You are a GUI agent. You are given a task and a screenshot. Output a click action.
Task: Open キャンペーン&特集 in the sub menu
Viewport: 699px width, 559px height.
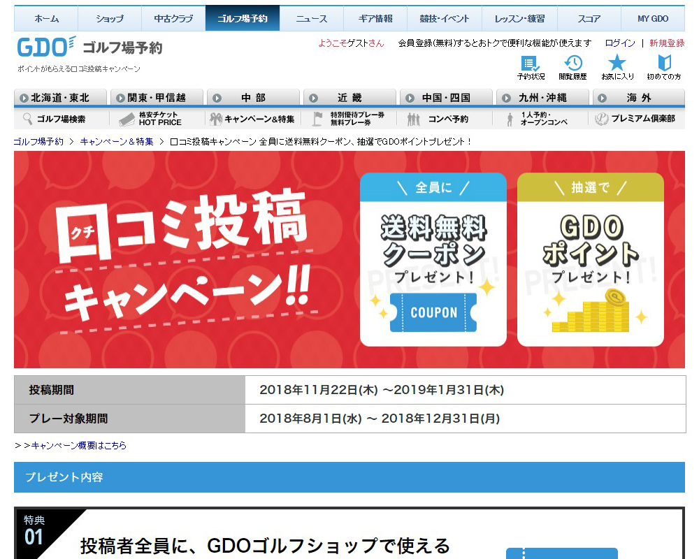pyautogui.click(x=253, y=119)
